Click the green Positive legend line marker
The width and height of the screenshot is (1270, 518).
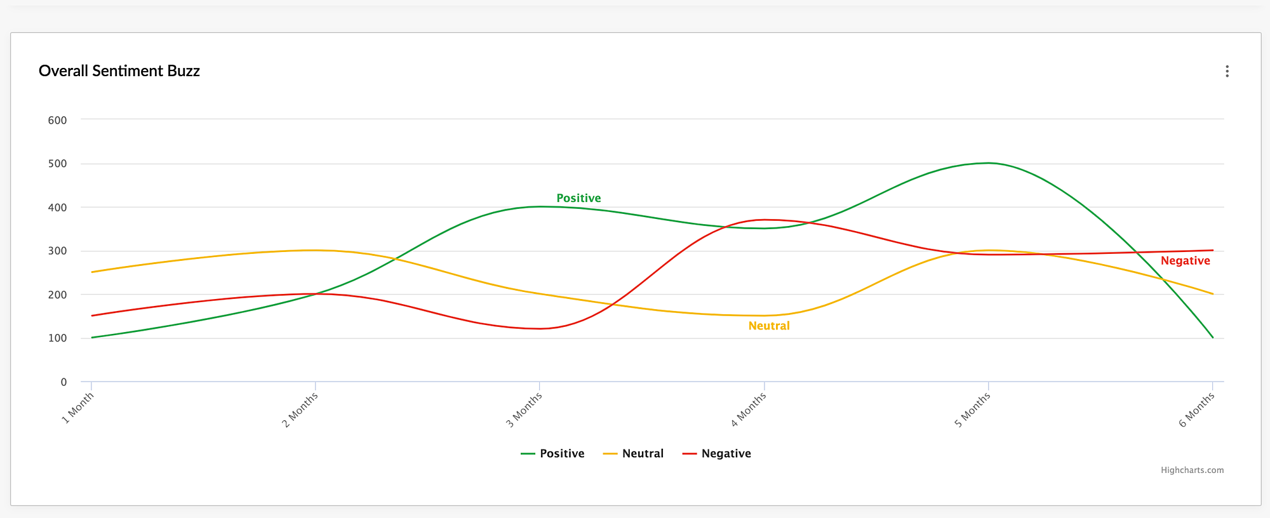[528, 454]
